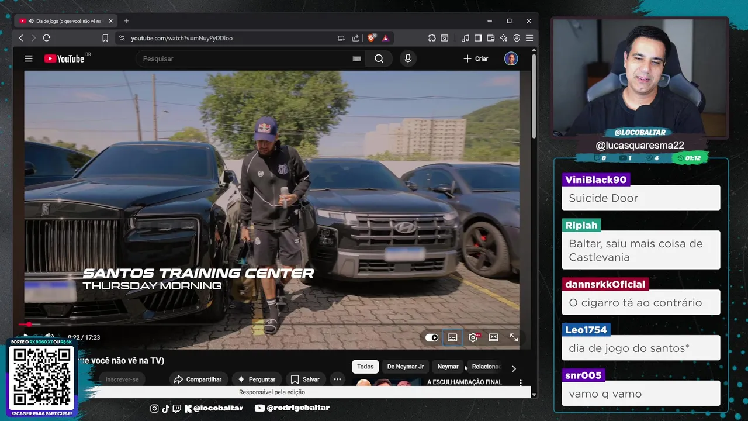This screenshot has height=421, width=748.
Task: Click the Inscrever-se subscribe button
Action: [x=122, y=379]
